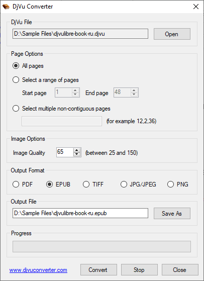Choose TIFF as output format
The image size is (204, 281).
pos(86,184)
